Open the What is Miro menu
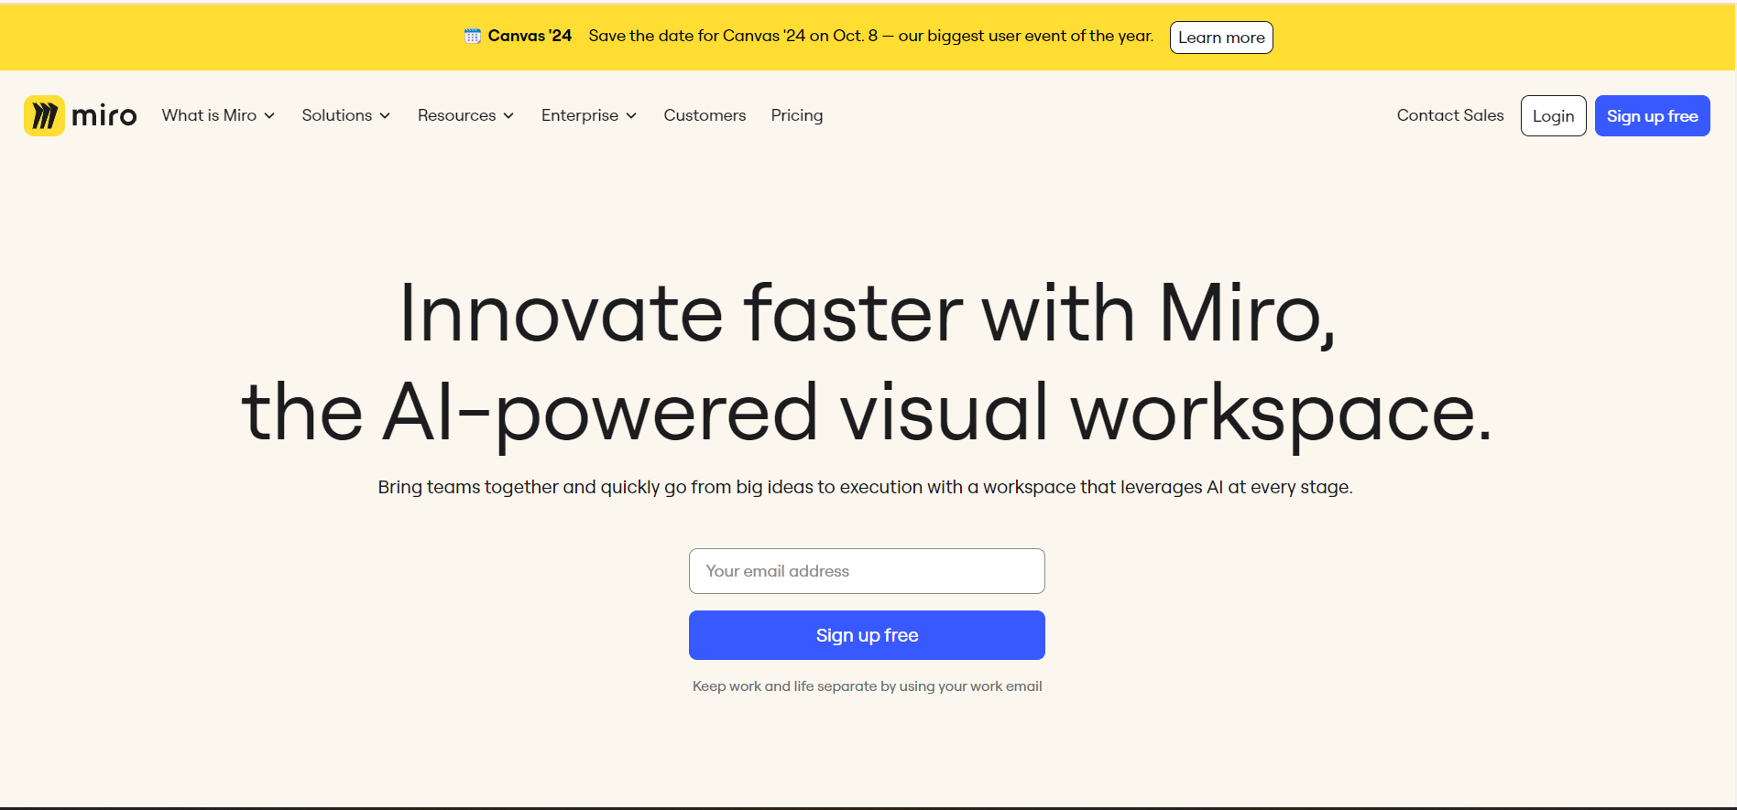Image resolution: width=1737 pixels, height=810 pixels. pos(218,115)
